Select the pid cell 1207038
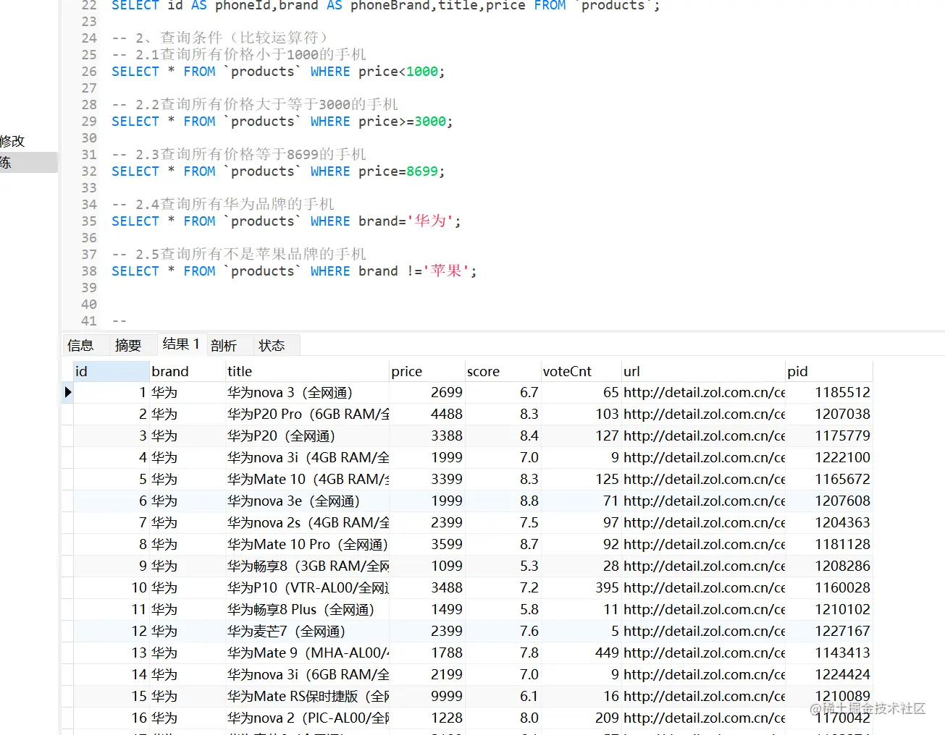The image size is (945, 735). coord(829,414)
